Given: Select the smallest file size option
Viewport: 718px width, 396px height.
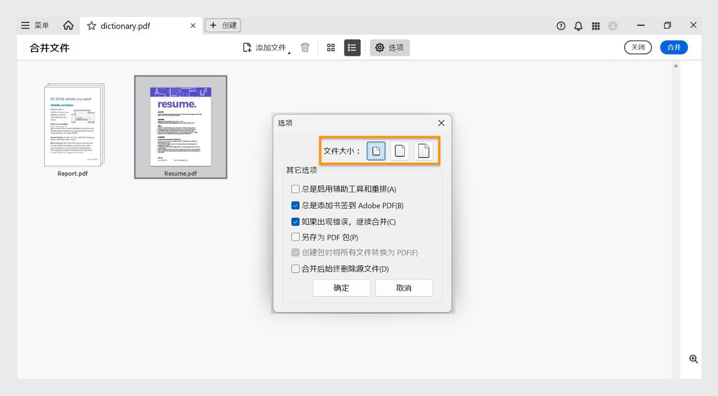Looking at the screenshot, I should (x=376, y=151).
